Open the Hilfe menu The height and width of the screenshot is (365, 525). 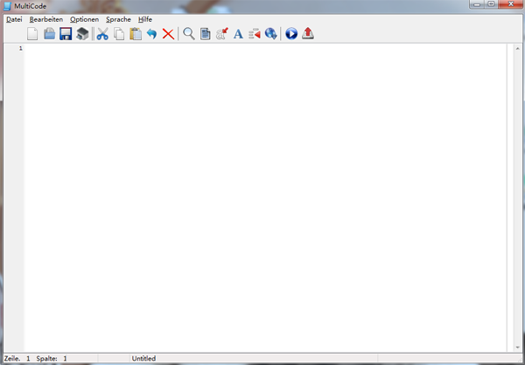pyautogui.click(x=145, y=19)
